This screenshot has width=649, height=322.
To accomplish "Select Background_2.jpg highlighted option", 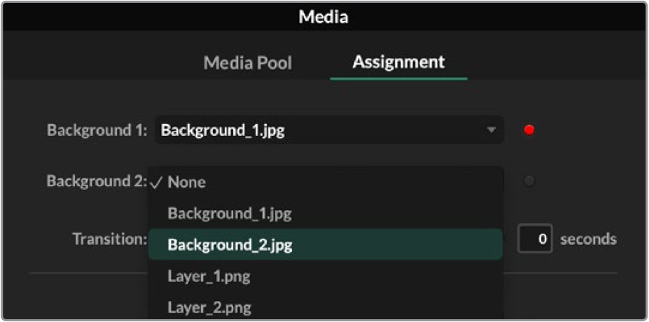I will 230,245.
